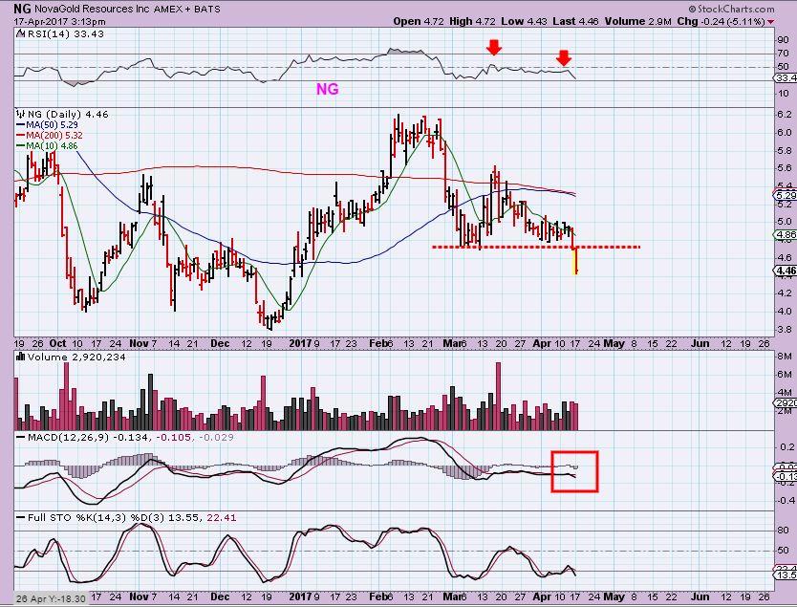Click the 'NG (Daily) 4.46' panel label
This screenshot has height=607, width=797.
[x=68, y=114]
